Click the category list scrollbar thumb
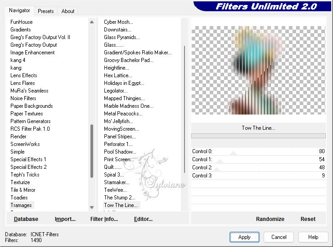Screen dimensions: 333x247 92,151
